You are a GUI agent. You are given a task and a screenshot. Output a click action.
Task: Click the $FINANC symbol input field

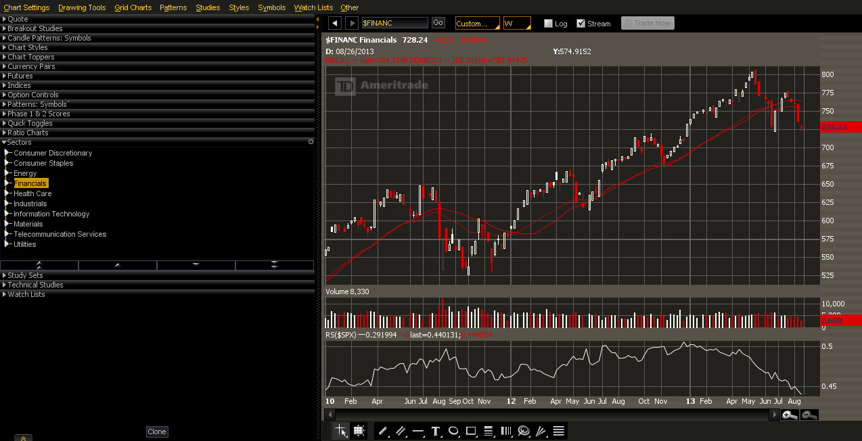394,23
